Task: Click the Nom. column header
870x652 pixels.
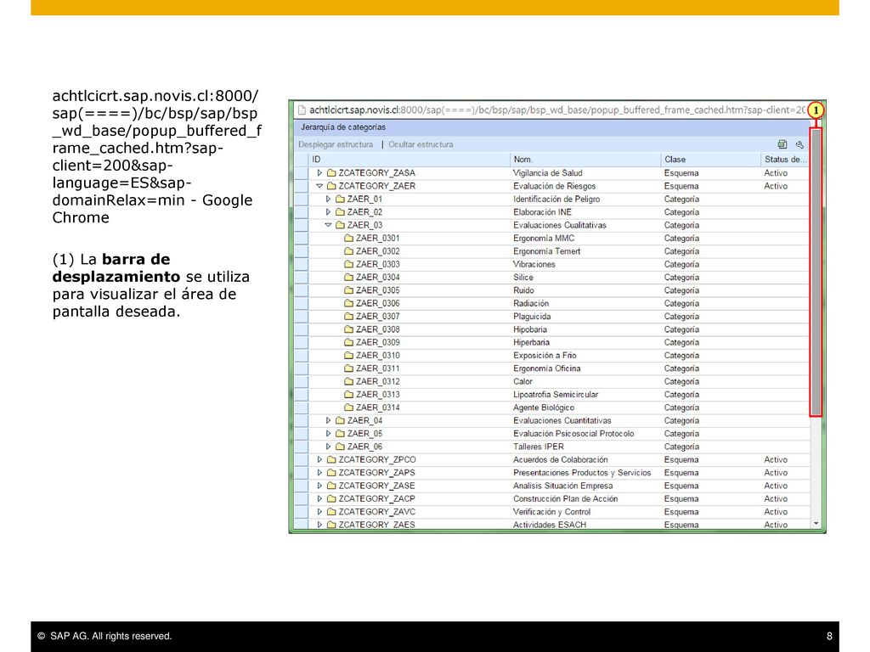Action: click(585, 159)
